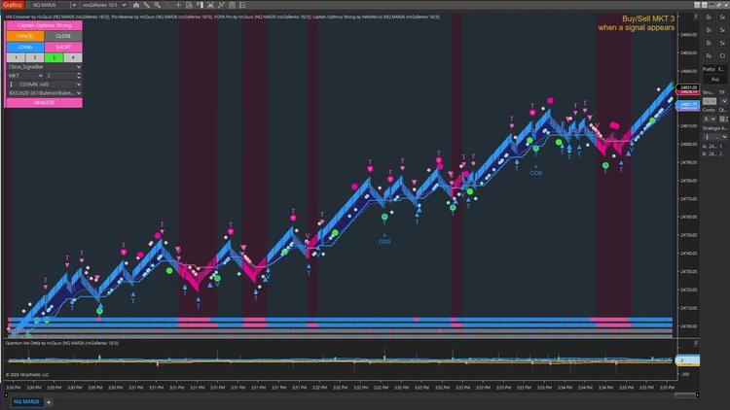Click the list-style icon at toolbar end
The width and height of the screenshot is (730, 410).
pos(242,5)
